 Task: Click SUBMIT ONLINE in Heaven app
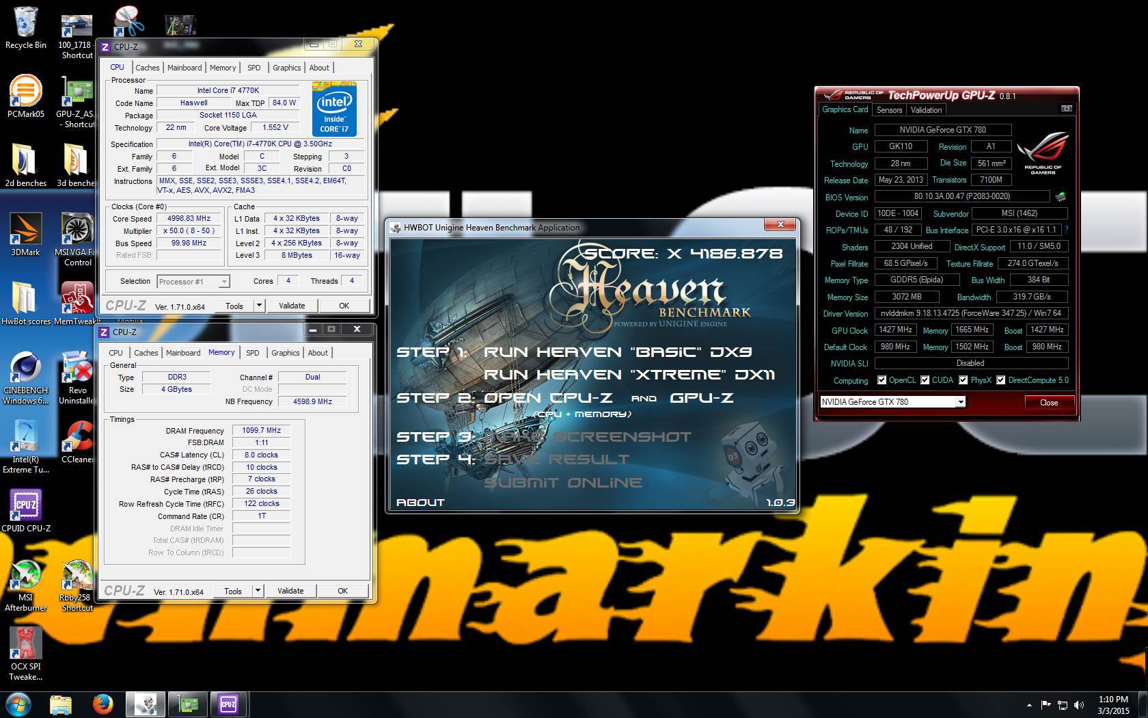[x=563, y=482]
